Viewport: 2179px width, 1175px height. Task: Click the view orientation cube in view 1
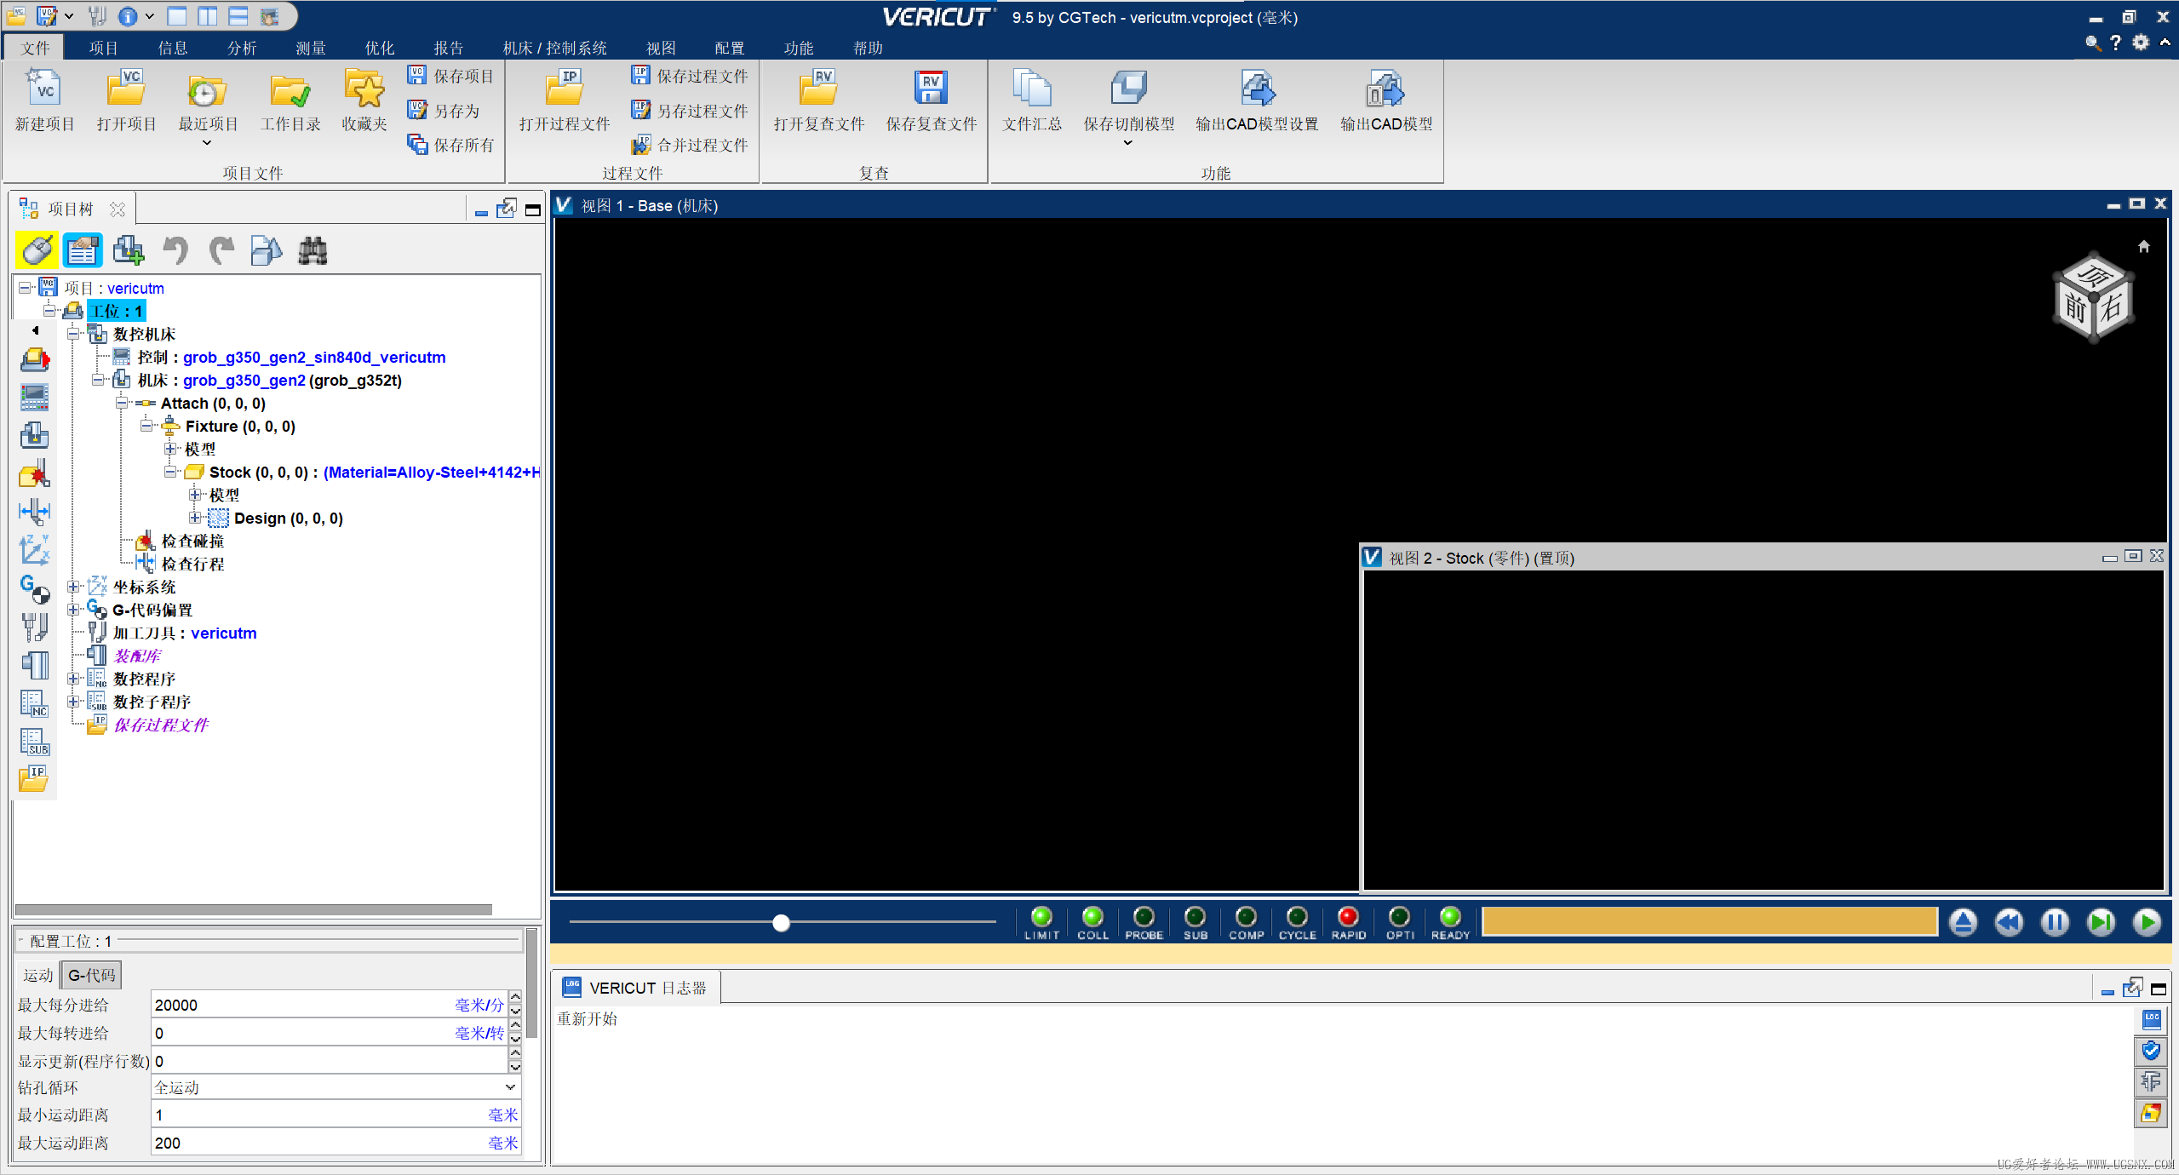2093,297
